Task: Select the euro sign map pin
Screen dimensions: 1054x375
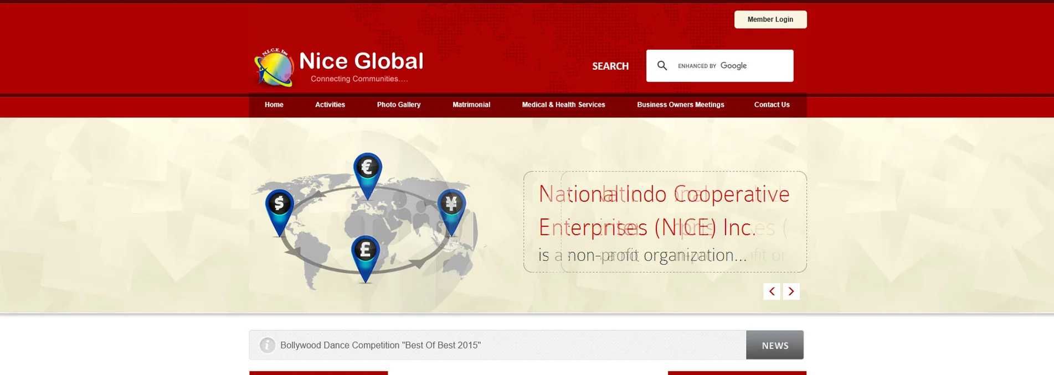Action: [x=368, y=176]
